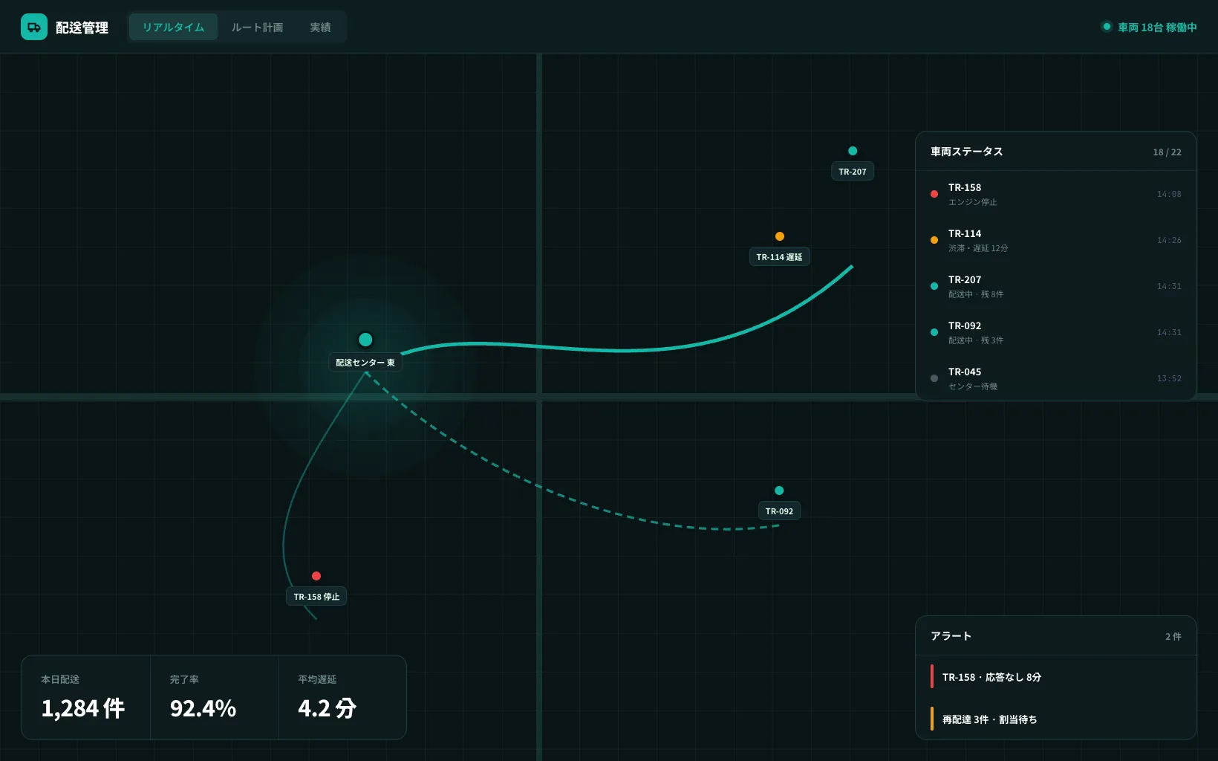Select the orange TR-114 遅延 map marker
This screenshot has width=1218, height=761.
click(780, 236)
